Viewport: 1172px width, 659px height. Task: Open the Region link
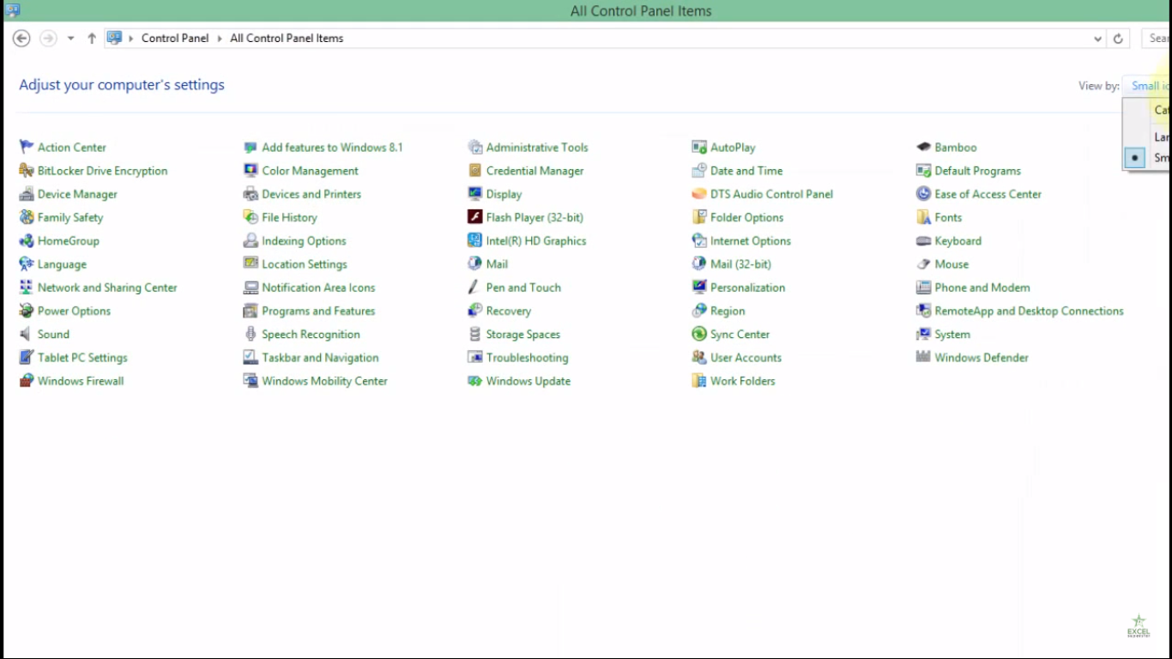(728, 311)
